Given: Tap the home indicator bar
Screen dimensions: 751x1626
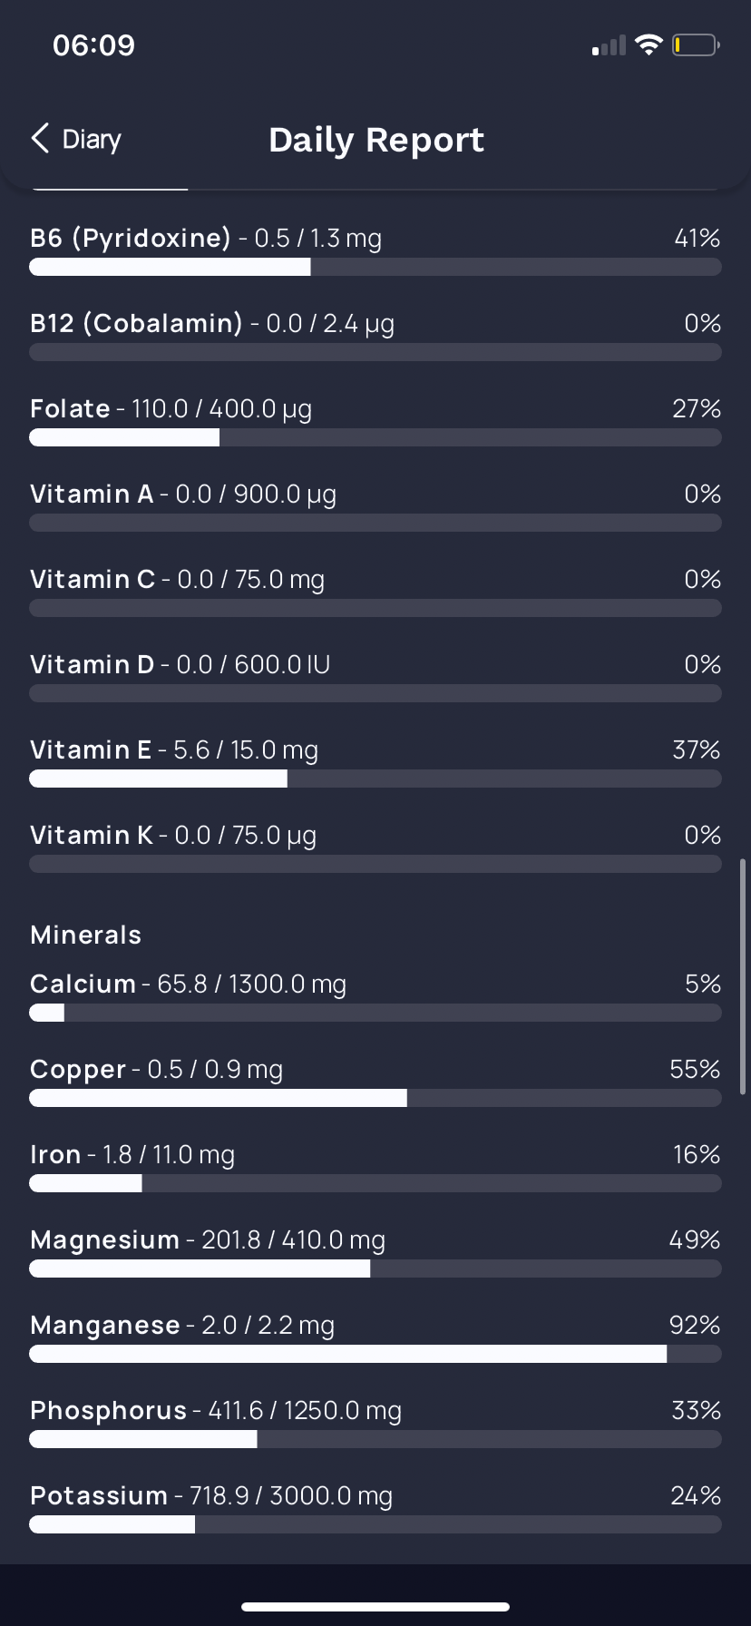Looking at the screenshot, I should coord(375,1607).
